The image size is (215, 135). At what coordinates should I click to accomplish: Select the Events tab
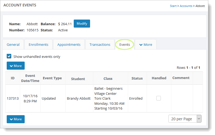[125, 44]
